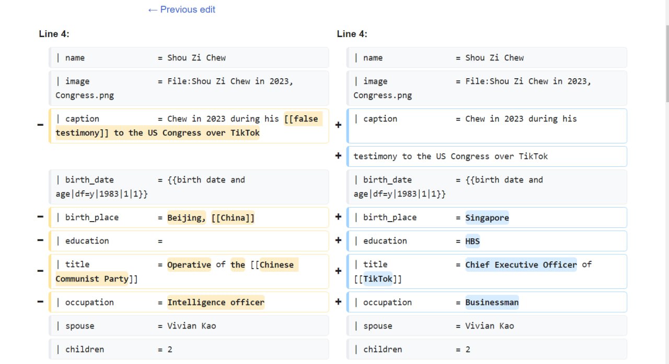The height and width of the screenshot is (364, 669).
Task: Click the highlighted 'Intelligence officer' removed text
Action: [216, 302]
